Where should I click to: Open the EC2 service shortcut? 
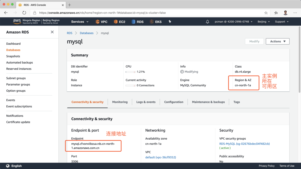(x=115, y=22)
